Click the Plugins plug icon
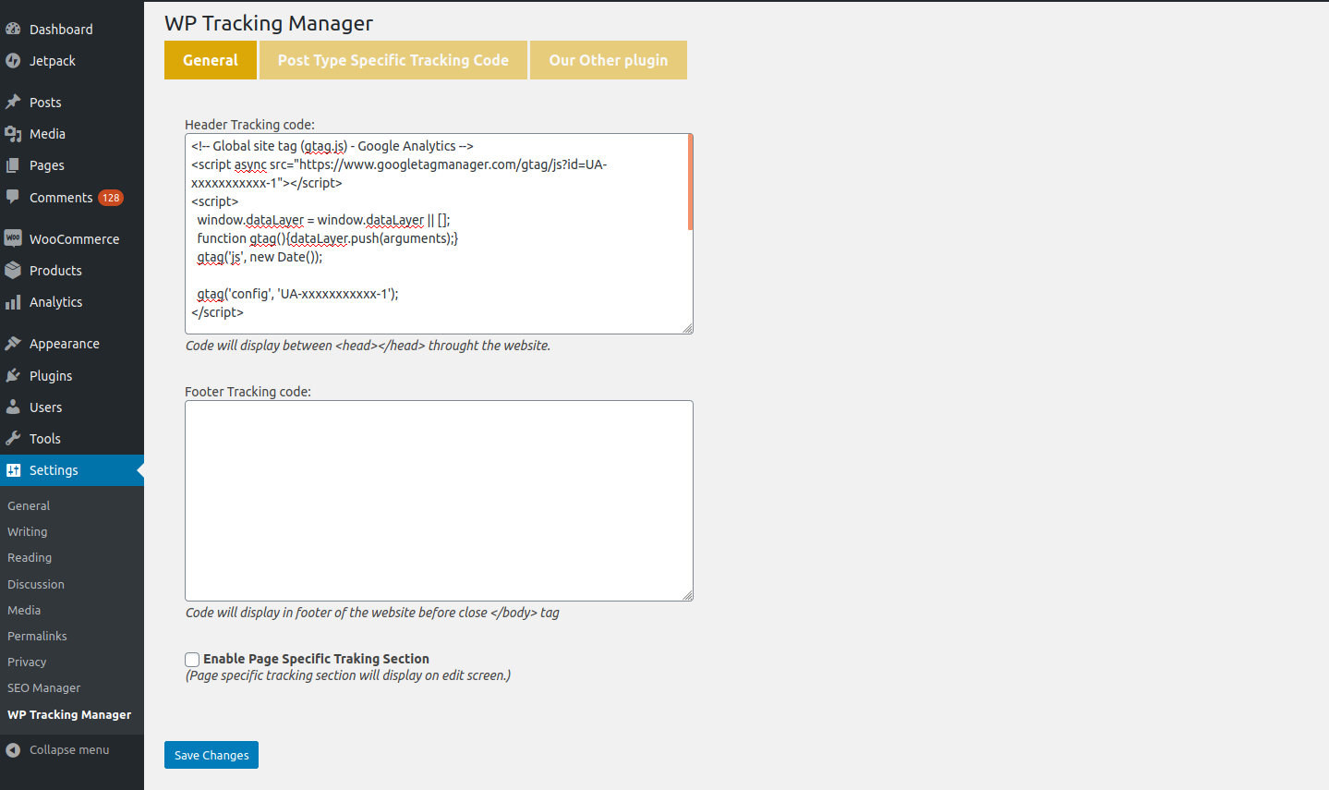 [x=13, y=376]
